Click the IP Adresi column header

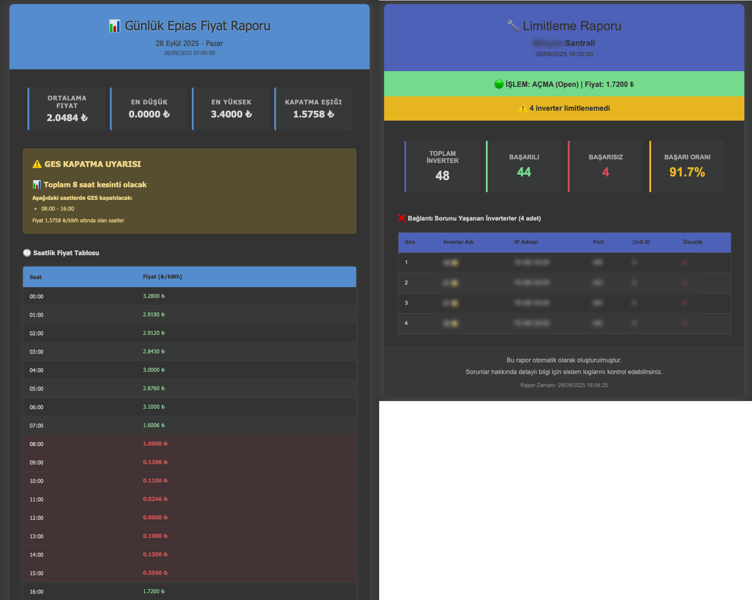[526, 242]
